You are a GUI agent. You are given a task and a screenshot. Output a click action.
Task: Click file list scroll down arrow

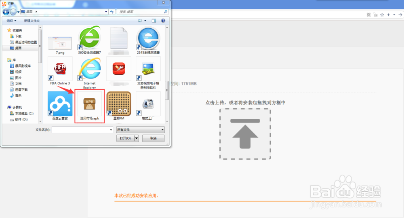coord(167,121)
